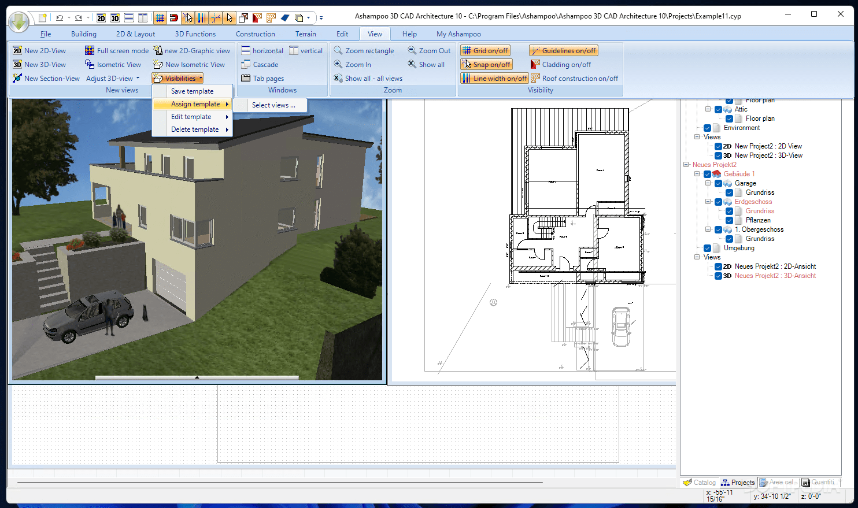Open the undo history dropdown arrow
The width and height of the screenshot is (858, 508).
68,18
